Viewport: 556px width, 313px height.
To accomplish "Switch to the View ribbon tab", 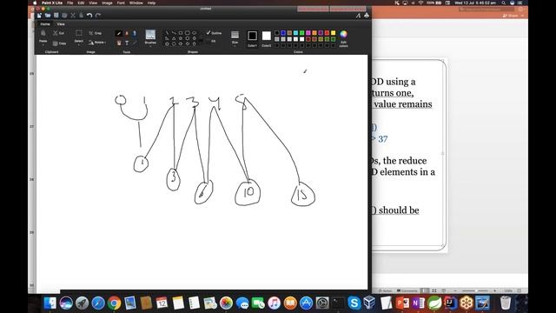I will pyautogui.click(x=61, y=24).
